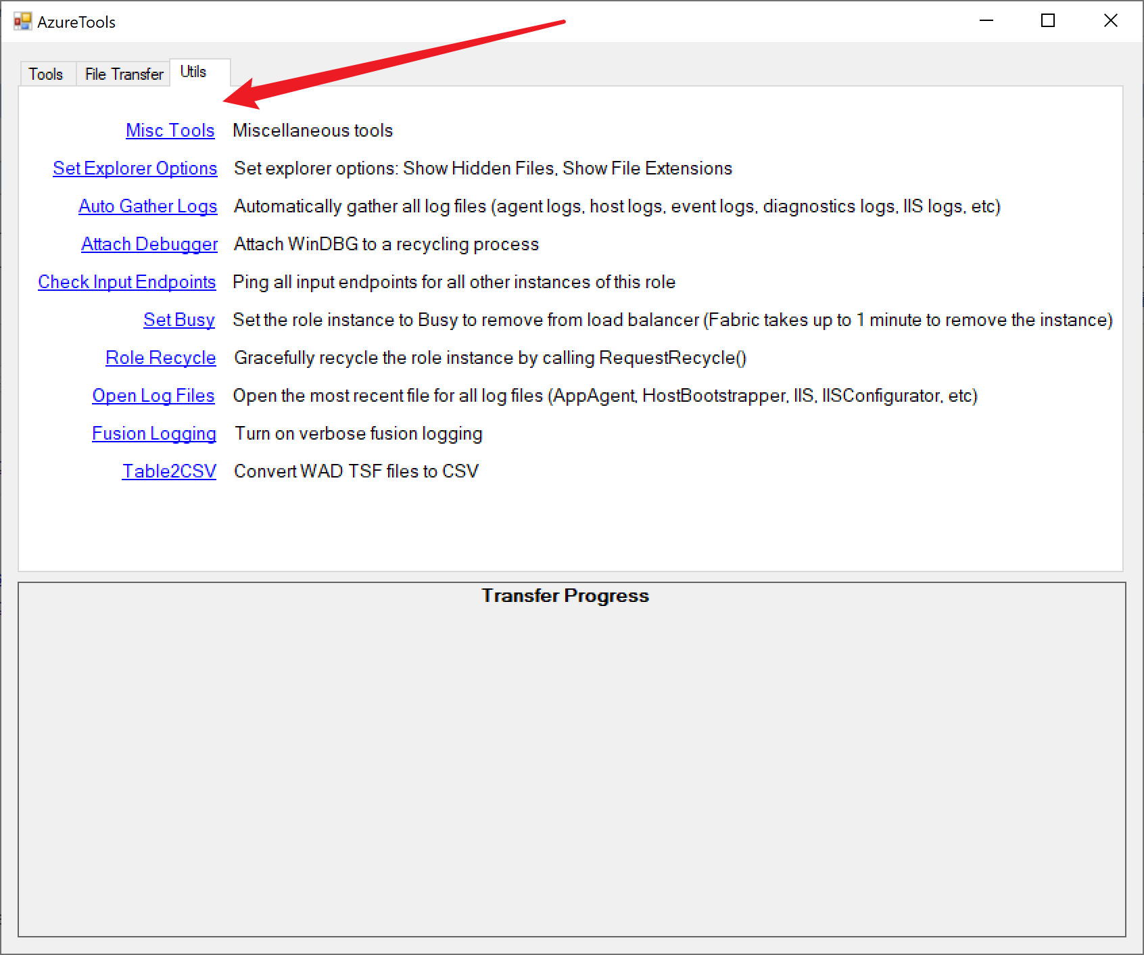Open the Table2CSV converter link
Image resolution: width=1144 pixels, height=955 pixels.
point(169,471)
